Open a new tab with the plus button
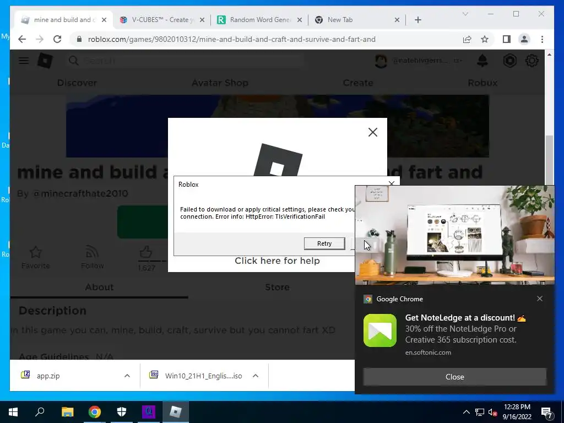Screen dimensions: 564x423 coord(417,20)
